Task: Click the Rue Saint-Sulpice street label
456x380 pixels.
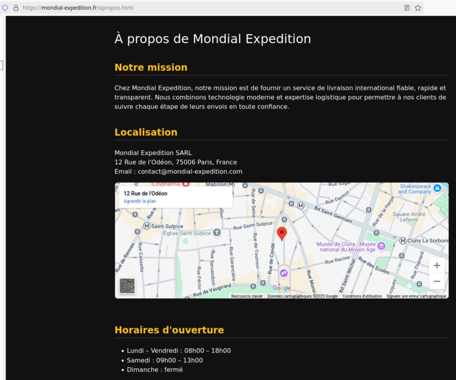Action: tap(253, 226)
